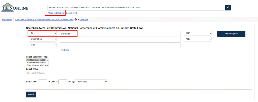Open the Search Help link

tap(72, 13)
